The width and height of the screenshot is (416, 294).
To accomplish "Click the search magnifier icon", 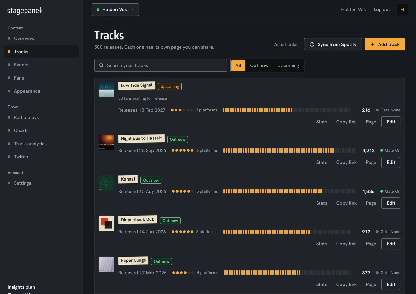I will pos(101,65).
